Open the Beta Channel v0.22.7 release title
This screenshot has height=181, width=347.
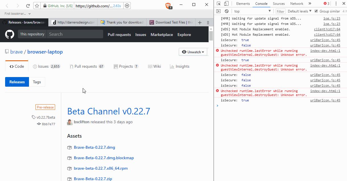109,111
